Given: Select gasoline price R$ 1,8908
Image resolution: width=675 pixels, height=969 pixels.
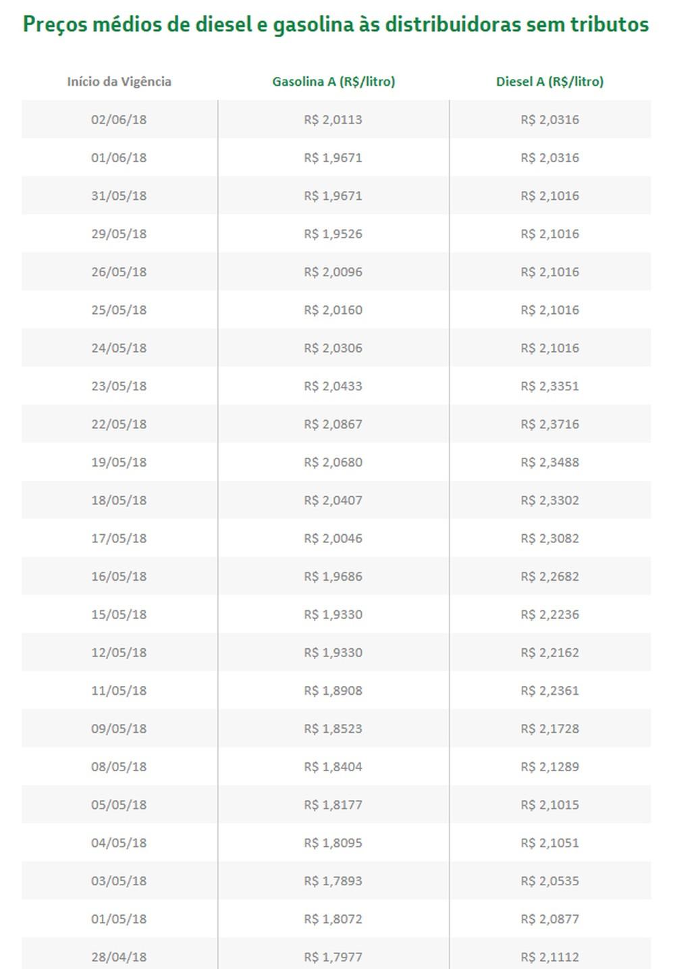Looking at the screenshot, I should pos(333,691).
